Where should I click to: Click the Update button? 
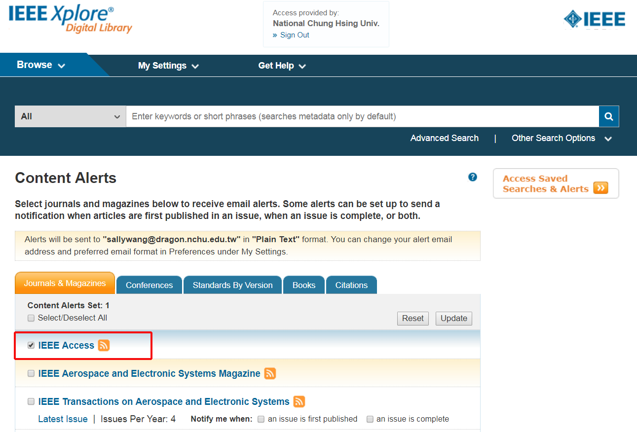pyautogui.click(x=454, y=319)
